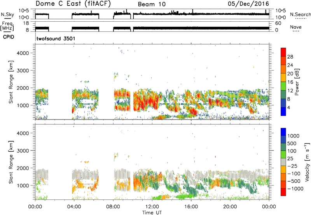Image resolution: width=311 pixels, height=215 pixels.
Task: Click 'Slant Range [km]' label of velocity panel
Action: point(11,162)
